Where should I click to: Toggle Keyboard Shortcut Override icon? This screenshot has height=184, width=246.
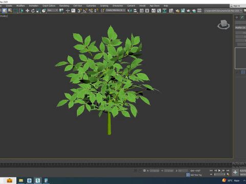point(73,11)
